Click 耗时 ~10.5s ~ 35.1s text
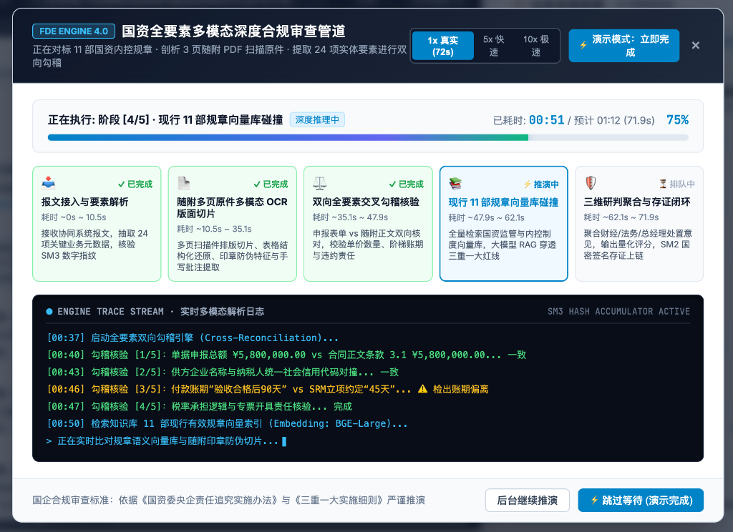 [x=214, y=229]
